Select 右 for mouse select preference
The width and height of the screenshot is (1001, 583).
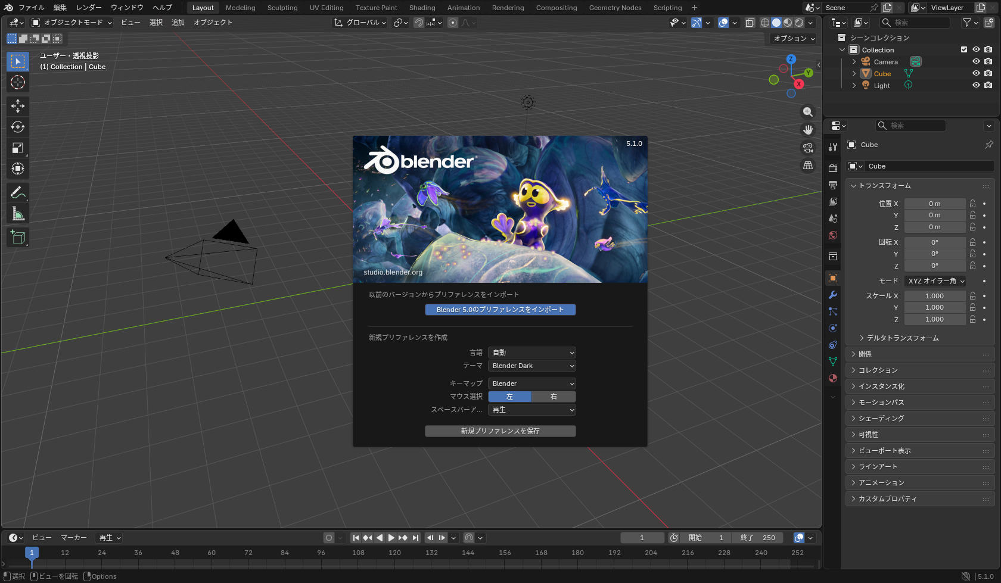pyautogui.click(x=553, y=396)
